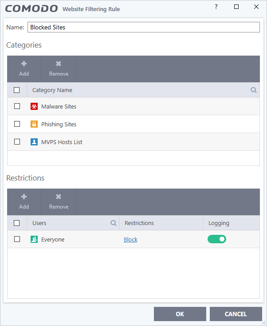Click the red Malware Sites biohazard icon
Image resolution: width=267 pixels, height=326 pixels.
coord(34,107)
